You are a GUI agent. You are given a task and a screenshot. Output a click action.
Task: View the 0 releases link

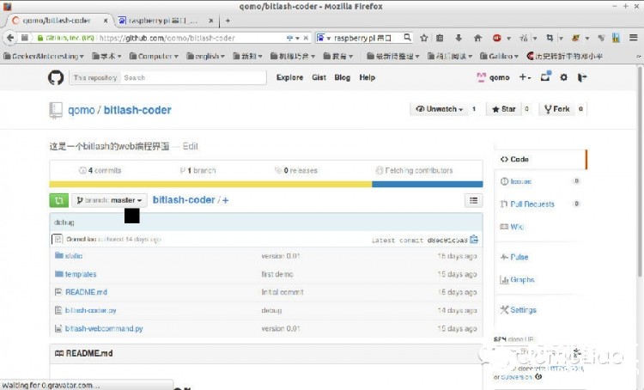(x=296, y=170)
